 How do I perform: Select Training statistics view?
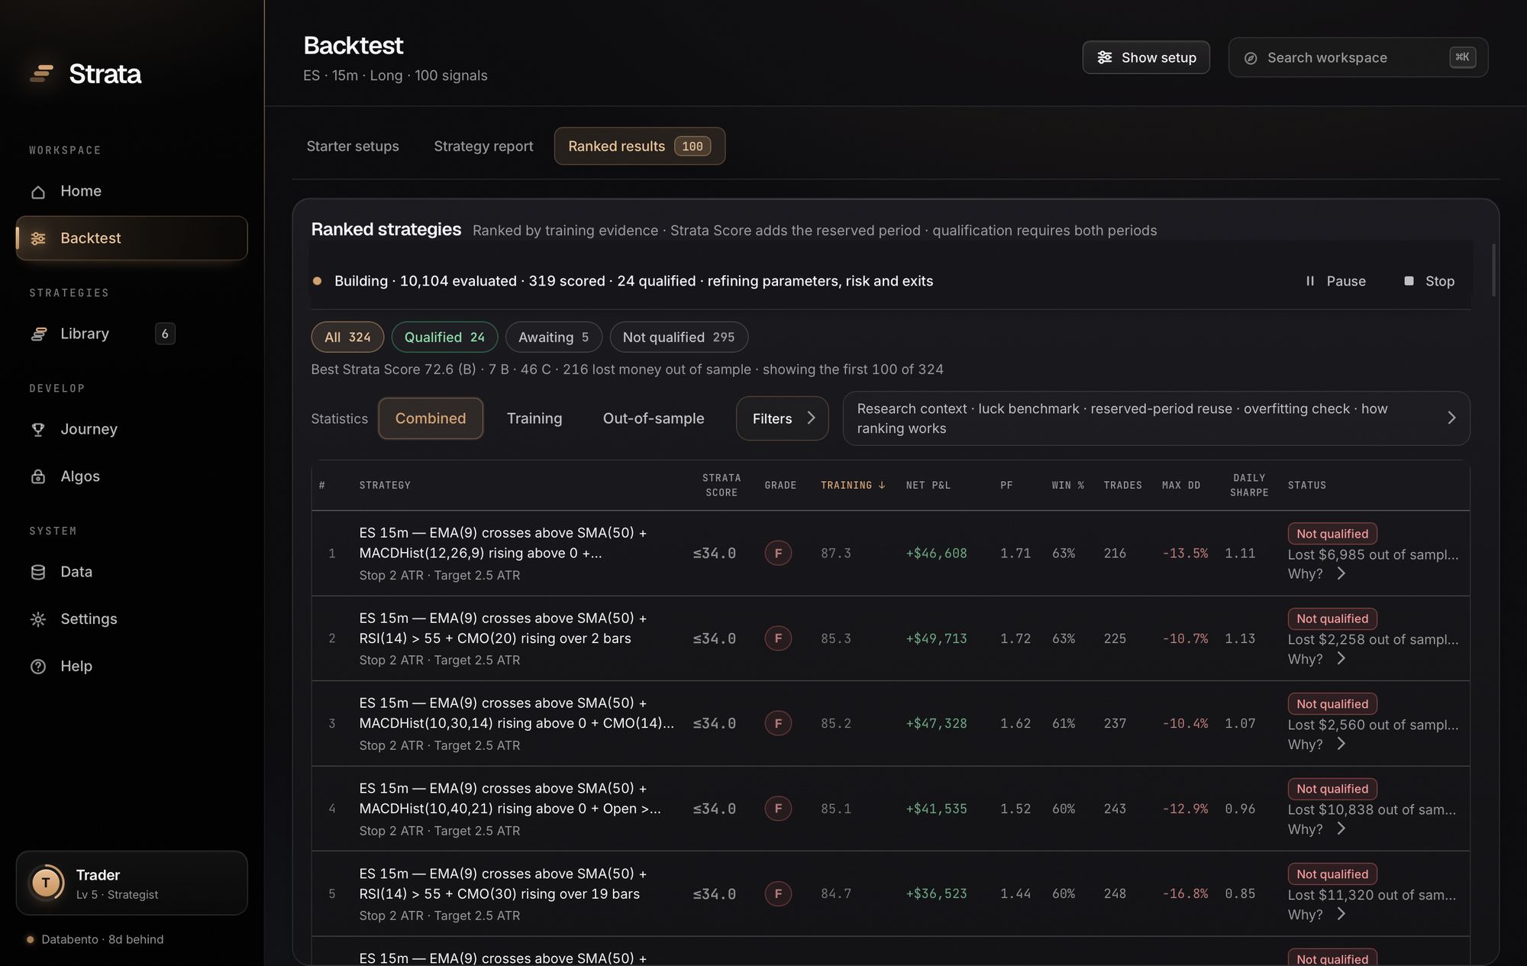534,418
